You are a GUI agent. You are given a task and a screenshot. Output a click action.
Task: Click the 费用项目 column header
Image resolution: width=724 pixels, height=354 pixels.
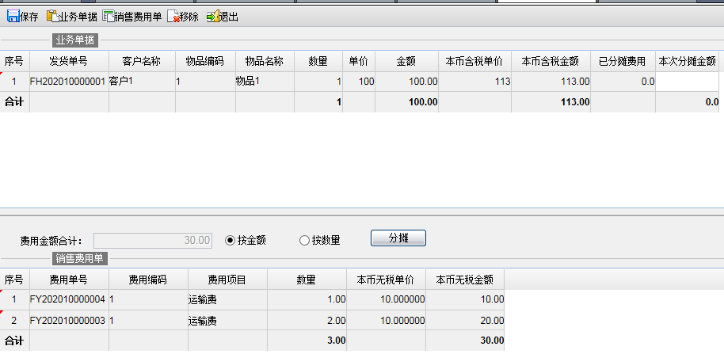coord(227,280)
